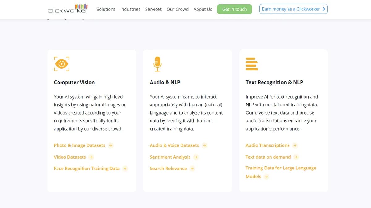Open the Text data on demand link
The height and width of the screenshot is (208, 371).
[x=268, y=157]
